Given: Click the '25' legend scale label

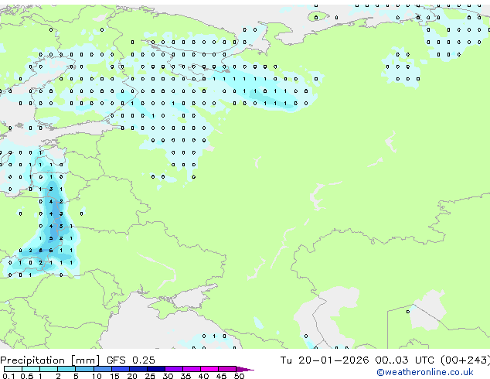Looking at the screenshot, I should point(150,376).
